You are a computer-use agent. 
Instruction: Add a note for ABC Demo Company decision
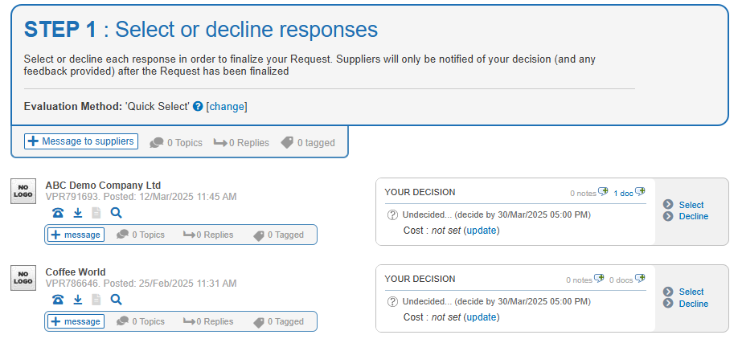point(603,192)
